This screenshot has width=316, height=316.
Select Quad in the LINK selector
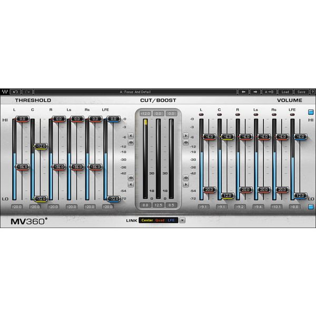point(160,220)
